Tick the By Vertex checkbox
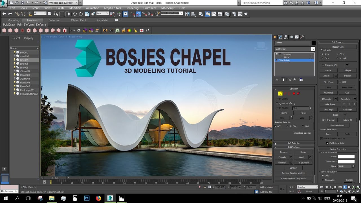The image size is (361, 203). 277,99
